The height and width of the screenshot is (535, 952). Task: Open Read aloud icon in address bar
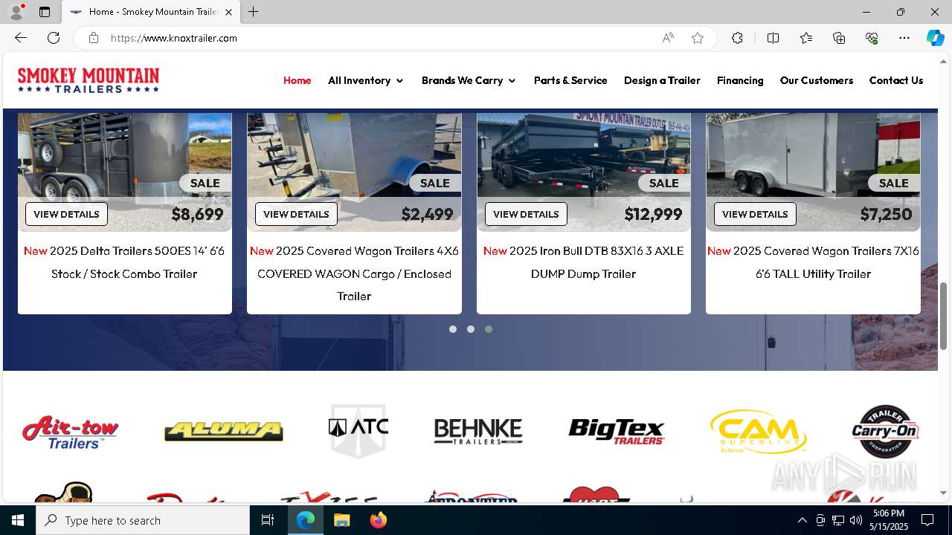click(668, 38)
